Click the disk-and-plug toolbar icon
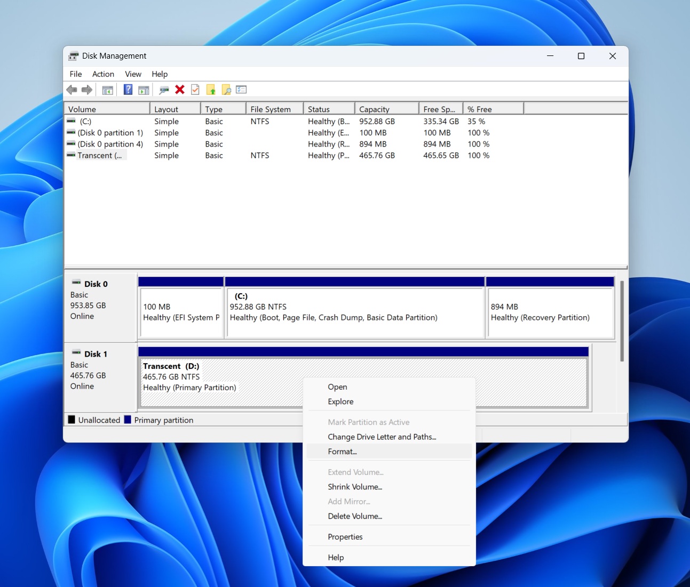The height and width of the screenshot is (587, 690). point(164,90)
